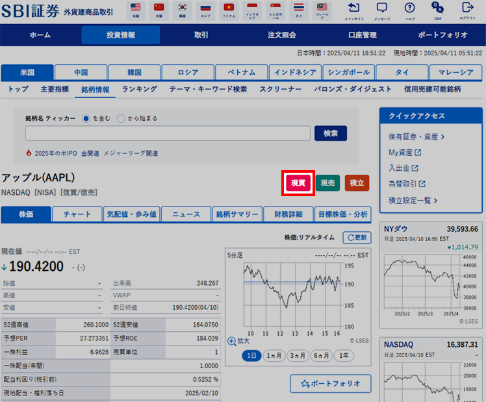
Task: Switch to the 韓国 country tab
Action: pyautogui.click(x=134, y=73)
